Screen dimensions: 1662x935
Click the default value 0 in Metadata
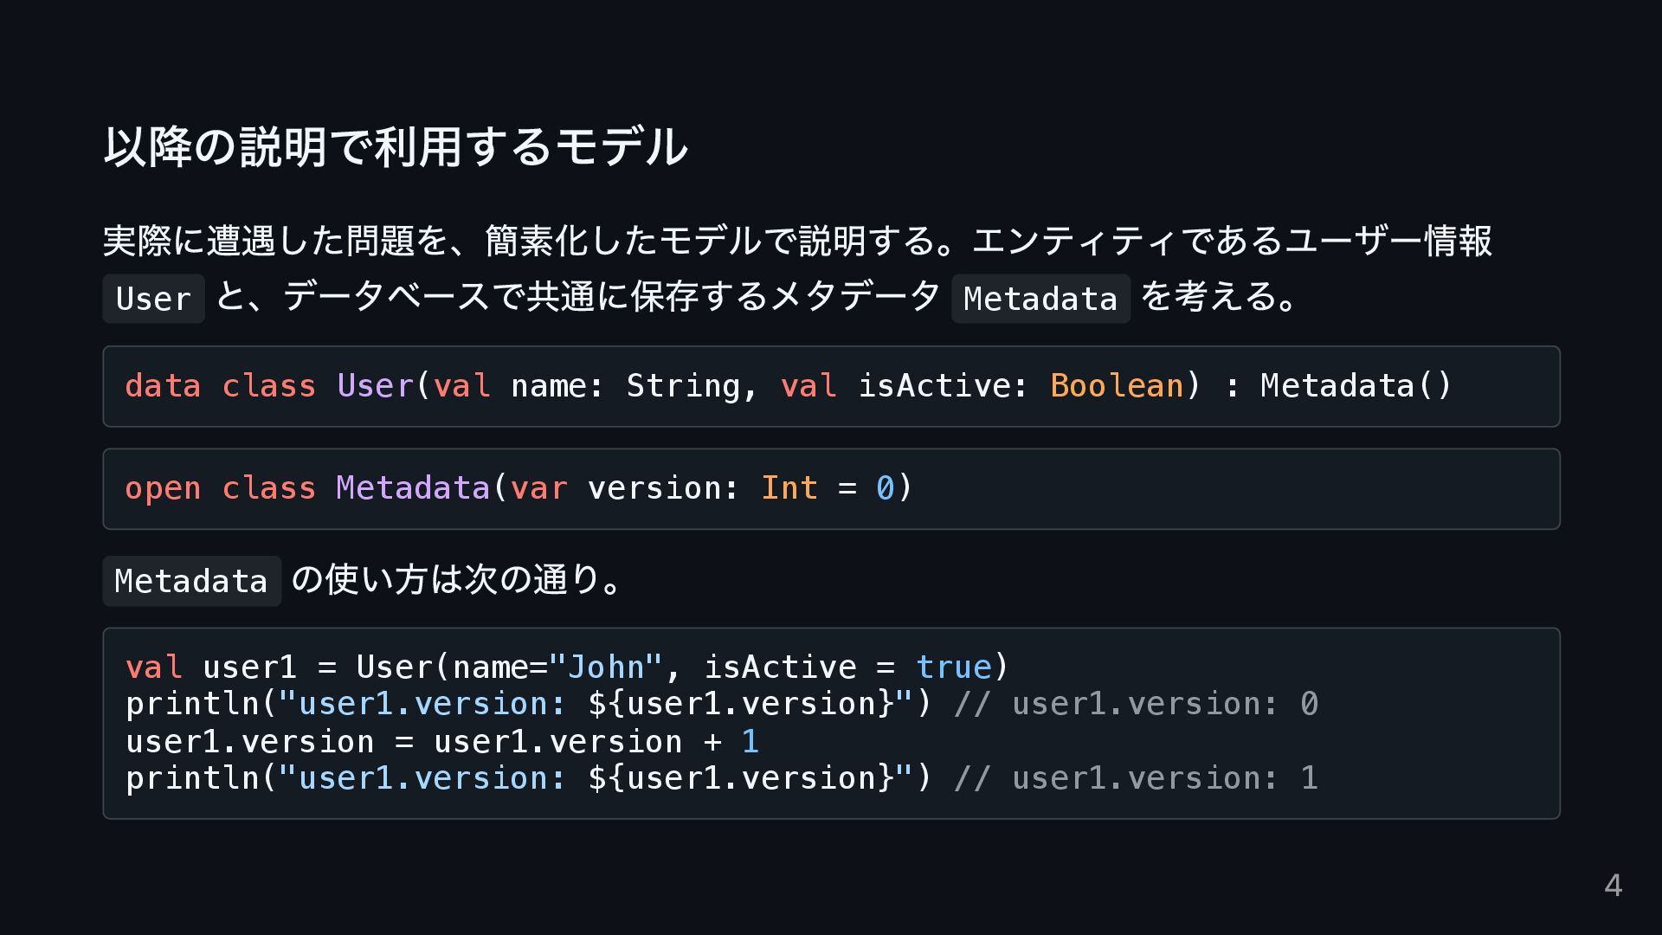[884, 488]
